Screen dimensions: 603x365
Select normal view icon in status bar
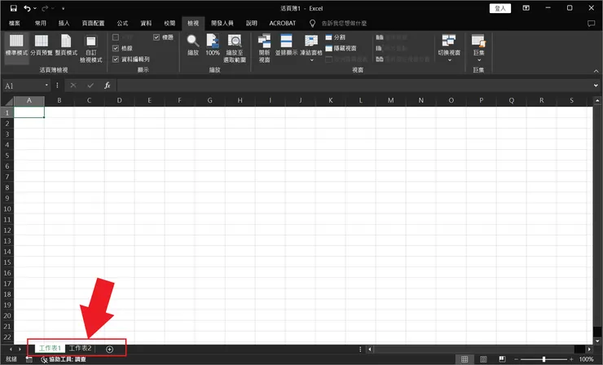(464, 359)
